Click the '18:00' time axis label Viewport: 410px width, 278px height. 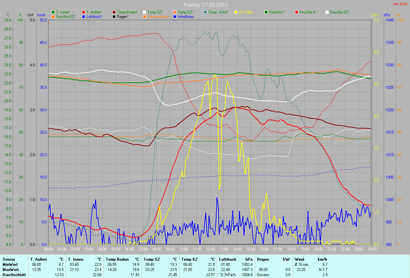[291, 249]
